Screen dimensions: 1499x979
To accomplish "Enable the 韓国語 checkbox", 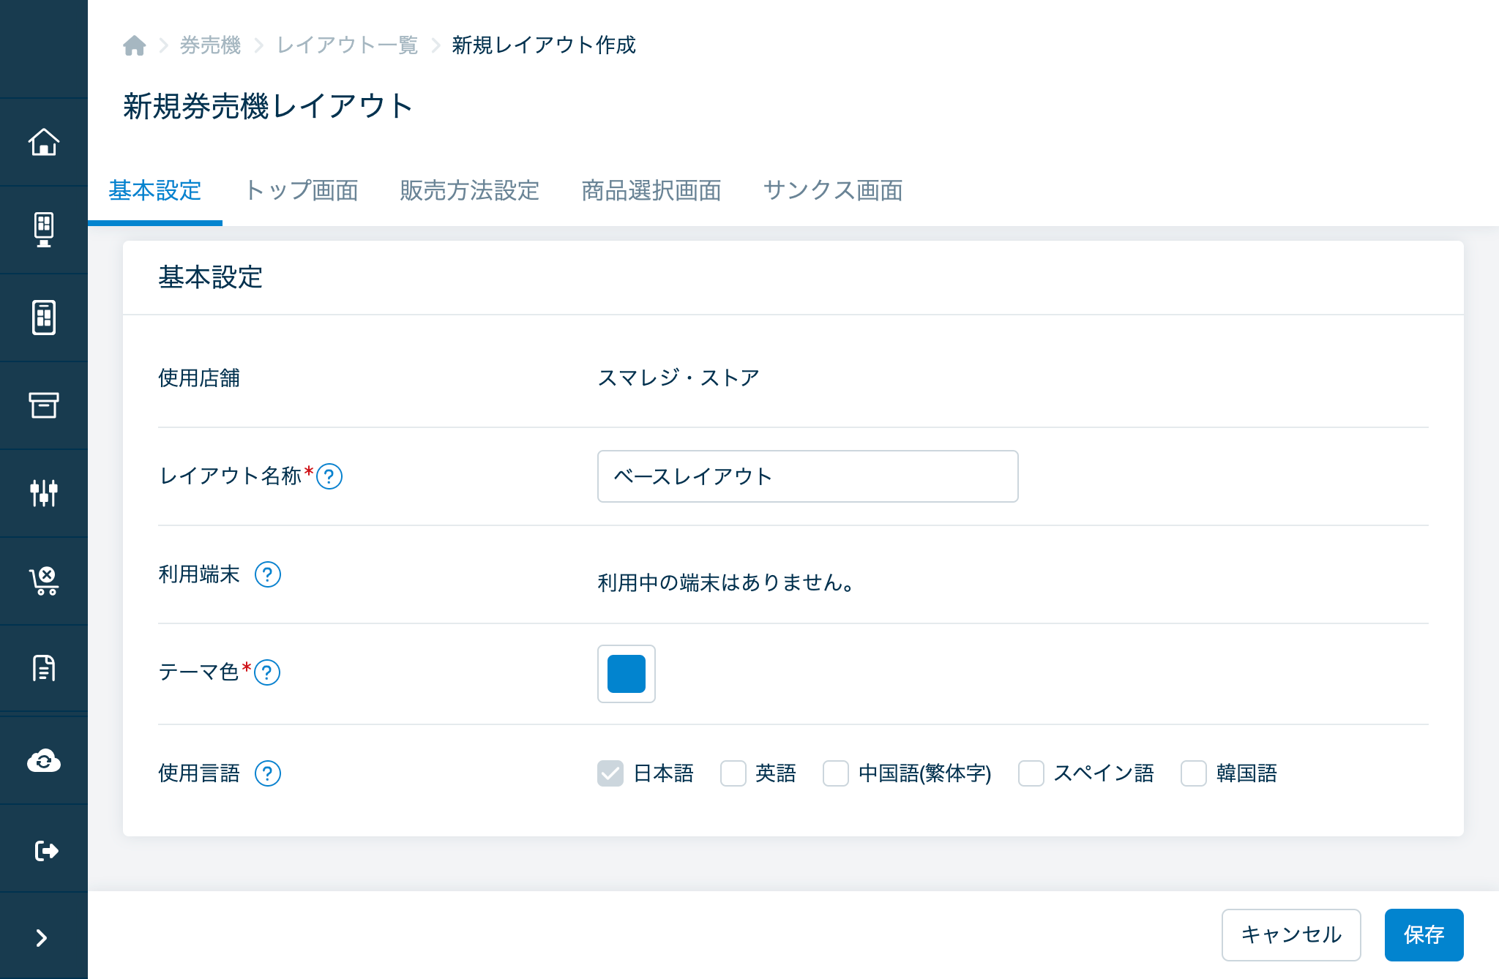I will (1194, 773).
